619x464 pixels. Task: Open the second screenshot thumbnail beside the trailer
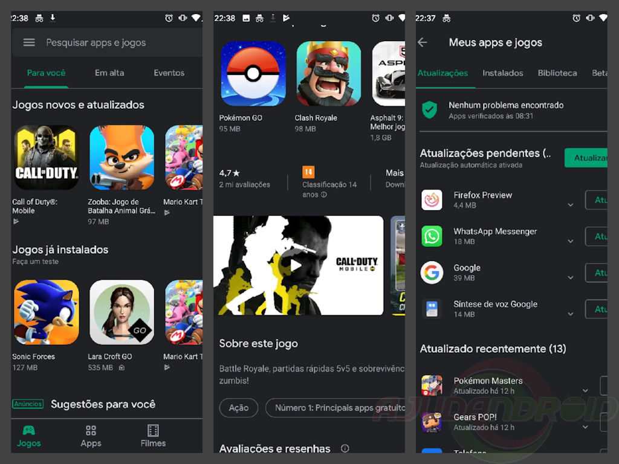398,265
